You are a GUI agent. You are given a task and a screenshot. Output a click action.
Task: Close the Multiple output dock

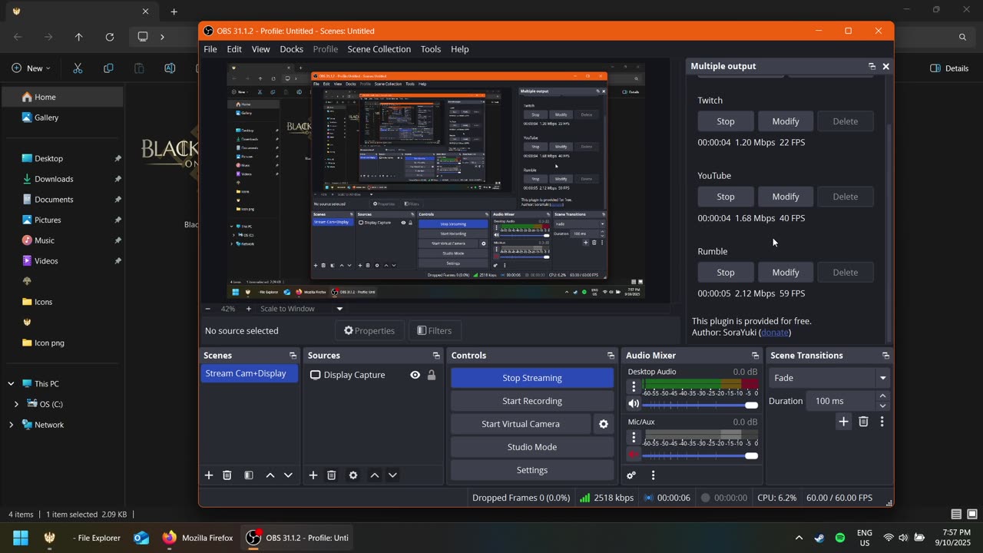point(885,67)
